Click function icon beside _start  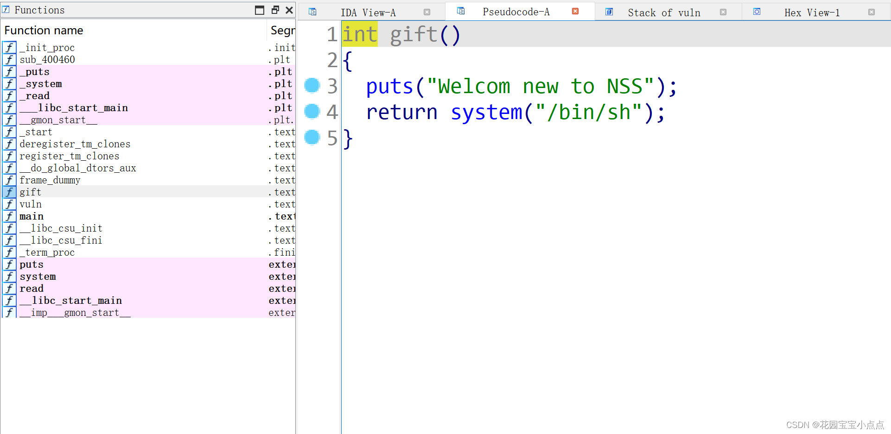(x=9, y=132)
